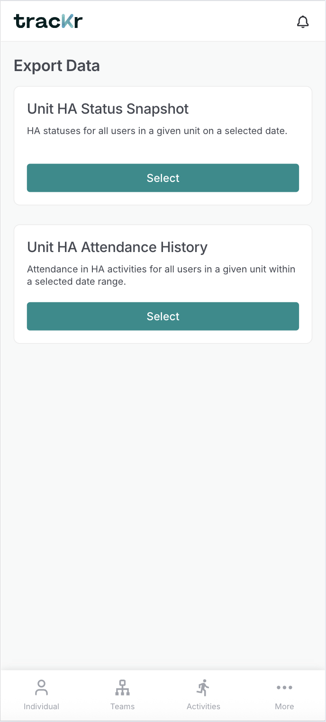Click the trackr logo
The width and height of the screenshot is (326, 722).
(48, 21)
